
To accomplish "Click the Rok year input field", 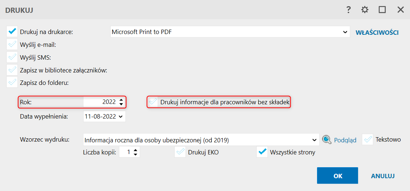I will click(100, 102).
